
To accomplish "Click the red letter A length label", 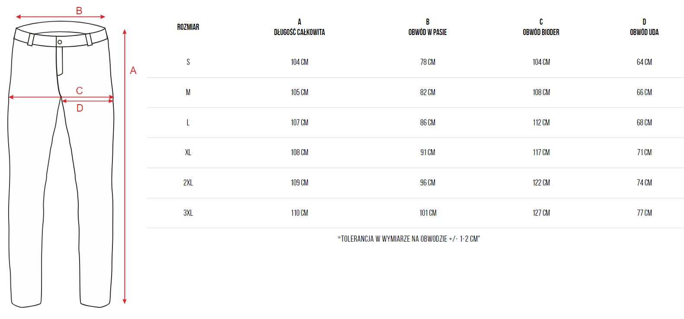I will [133, 70].
